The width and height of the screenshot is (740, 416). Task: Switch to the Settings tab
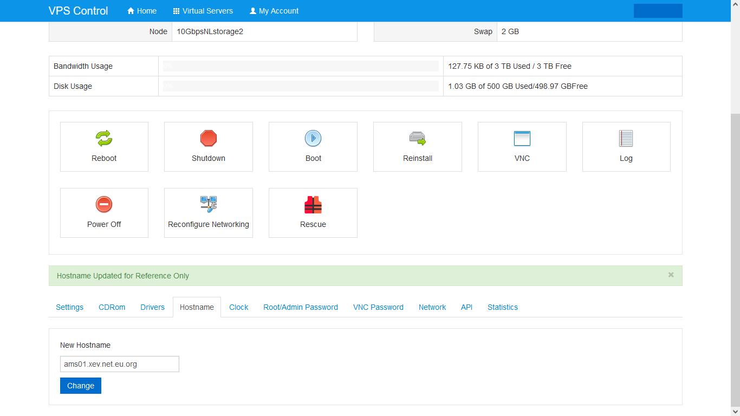coord(70,307)
